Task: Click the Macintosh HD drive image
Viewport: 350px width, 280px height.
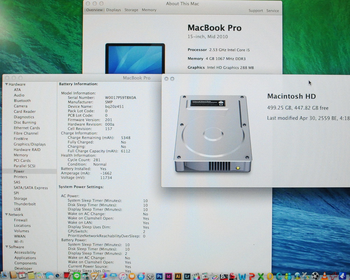Action: [x=213, y=133]
